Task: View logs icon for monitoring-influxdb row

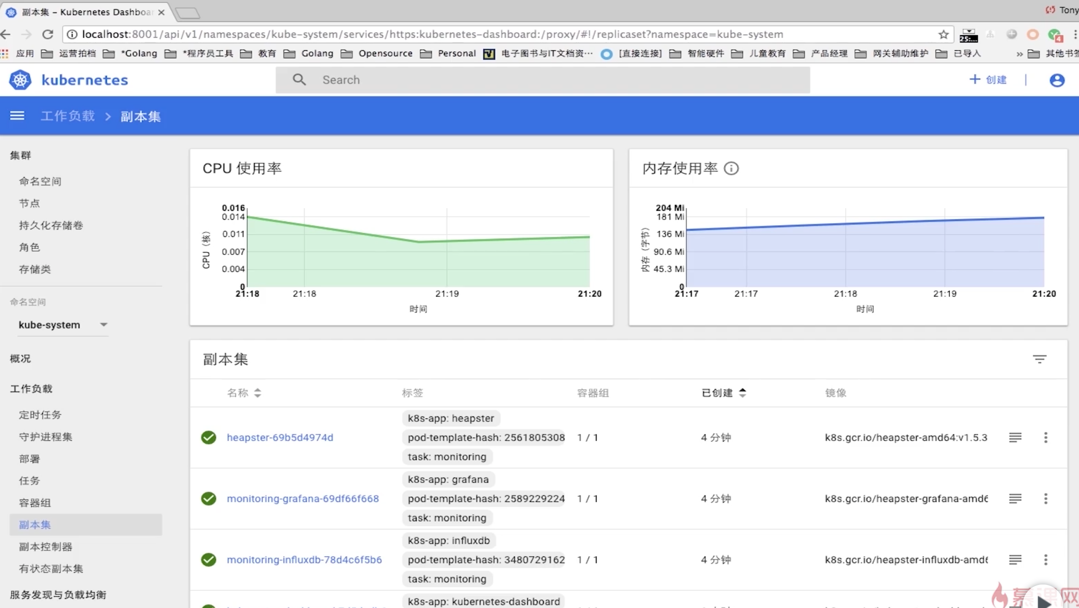Action: tap(1015, 560)
